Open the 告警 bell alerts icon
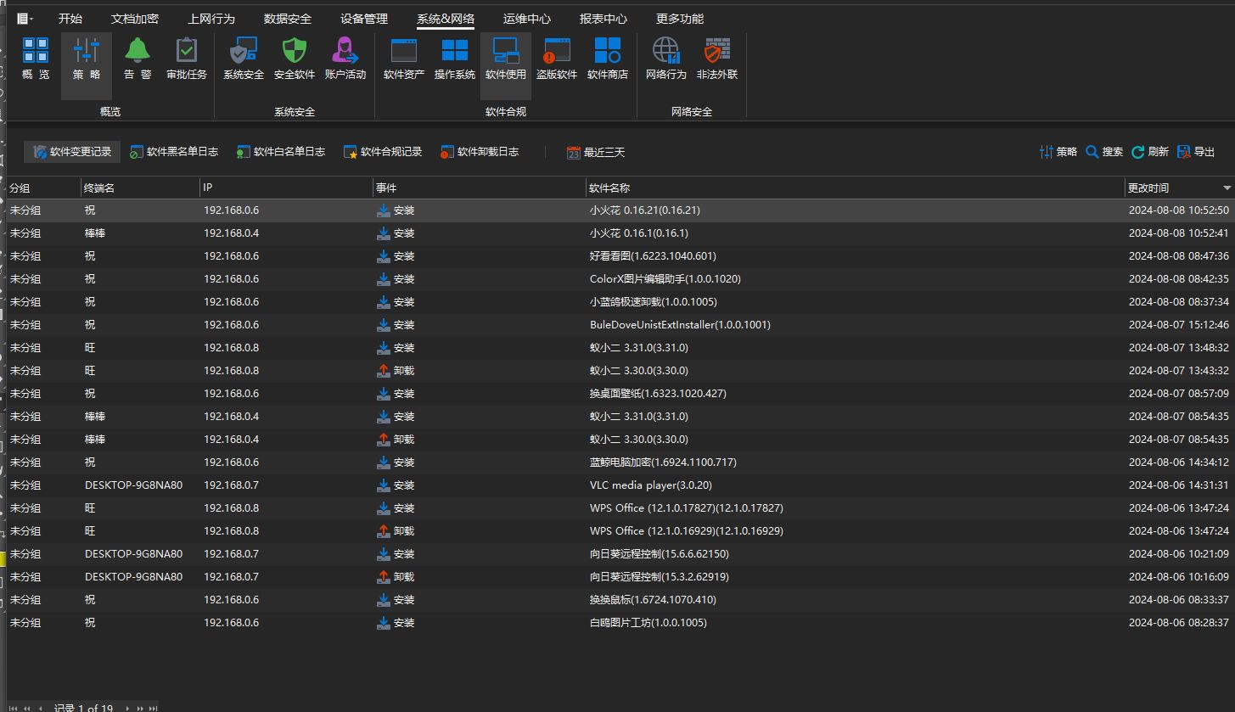Screen dimensions: 1235x712 [138, 59]
